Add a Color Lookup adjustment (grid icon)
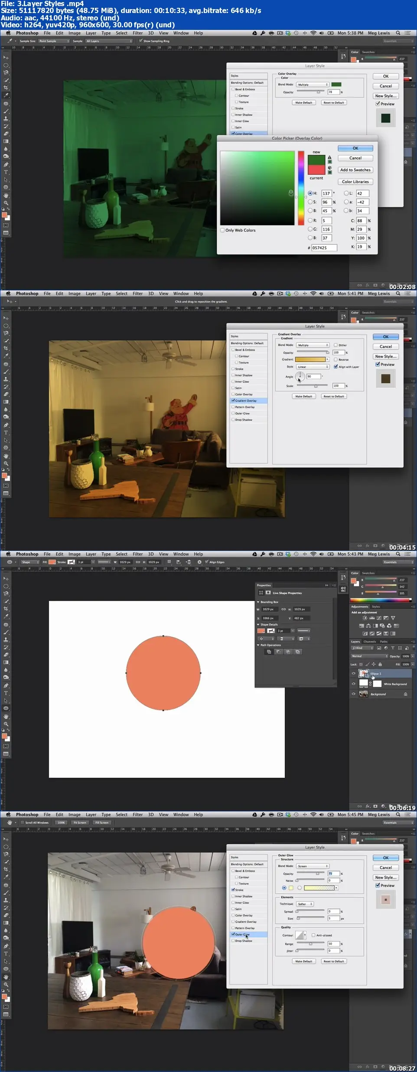The height and width of the screenshot is (1072, 417). pyautogui.click(x=396, y=626)
